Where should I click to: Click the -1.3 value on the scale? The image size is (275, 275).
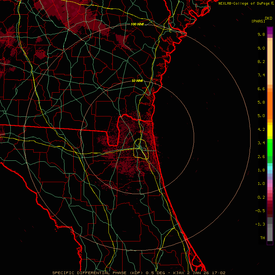coord(260,224)
